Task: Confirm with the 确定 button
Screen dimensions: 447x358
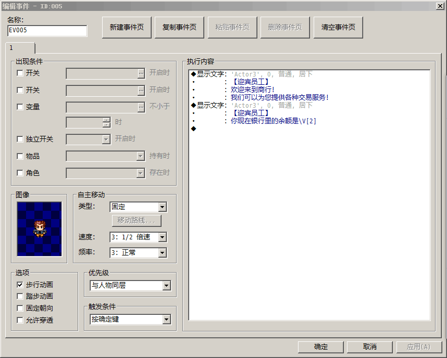Action: 321,347
